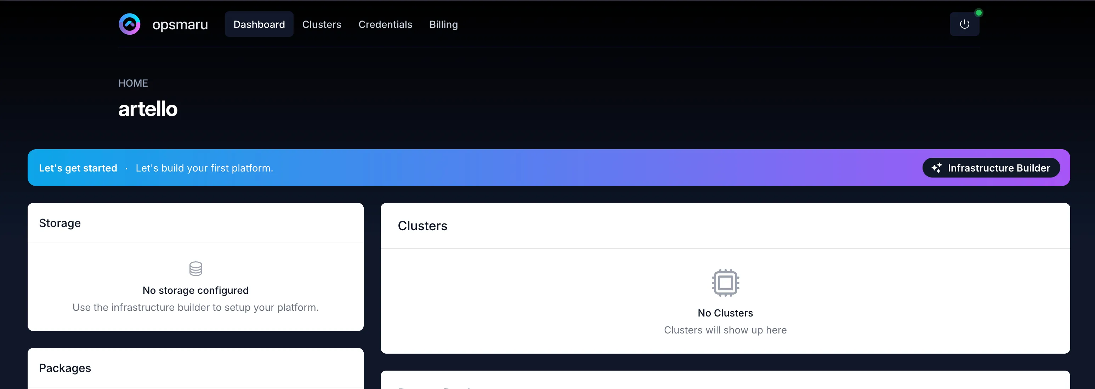The image size is (1095, 389).
Task: Click "No storage configured" text
Action: [x=195, y=290]
